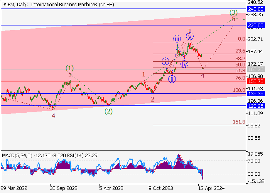The height and width of the screenshot is (193, 270).
Task: Click the #IBM Daily chart title text
Action: tap(59, 5)
